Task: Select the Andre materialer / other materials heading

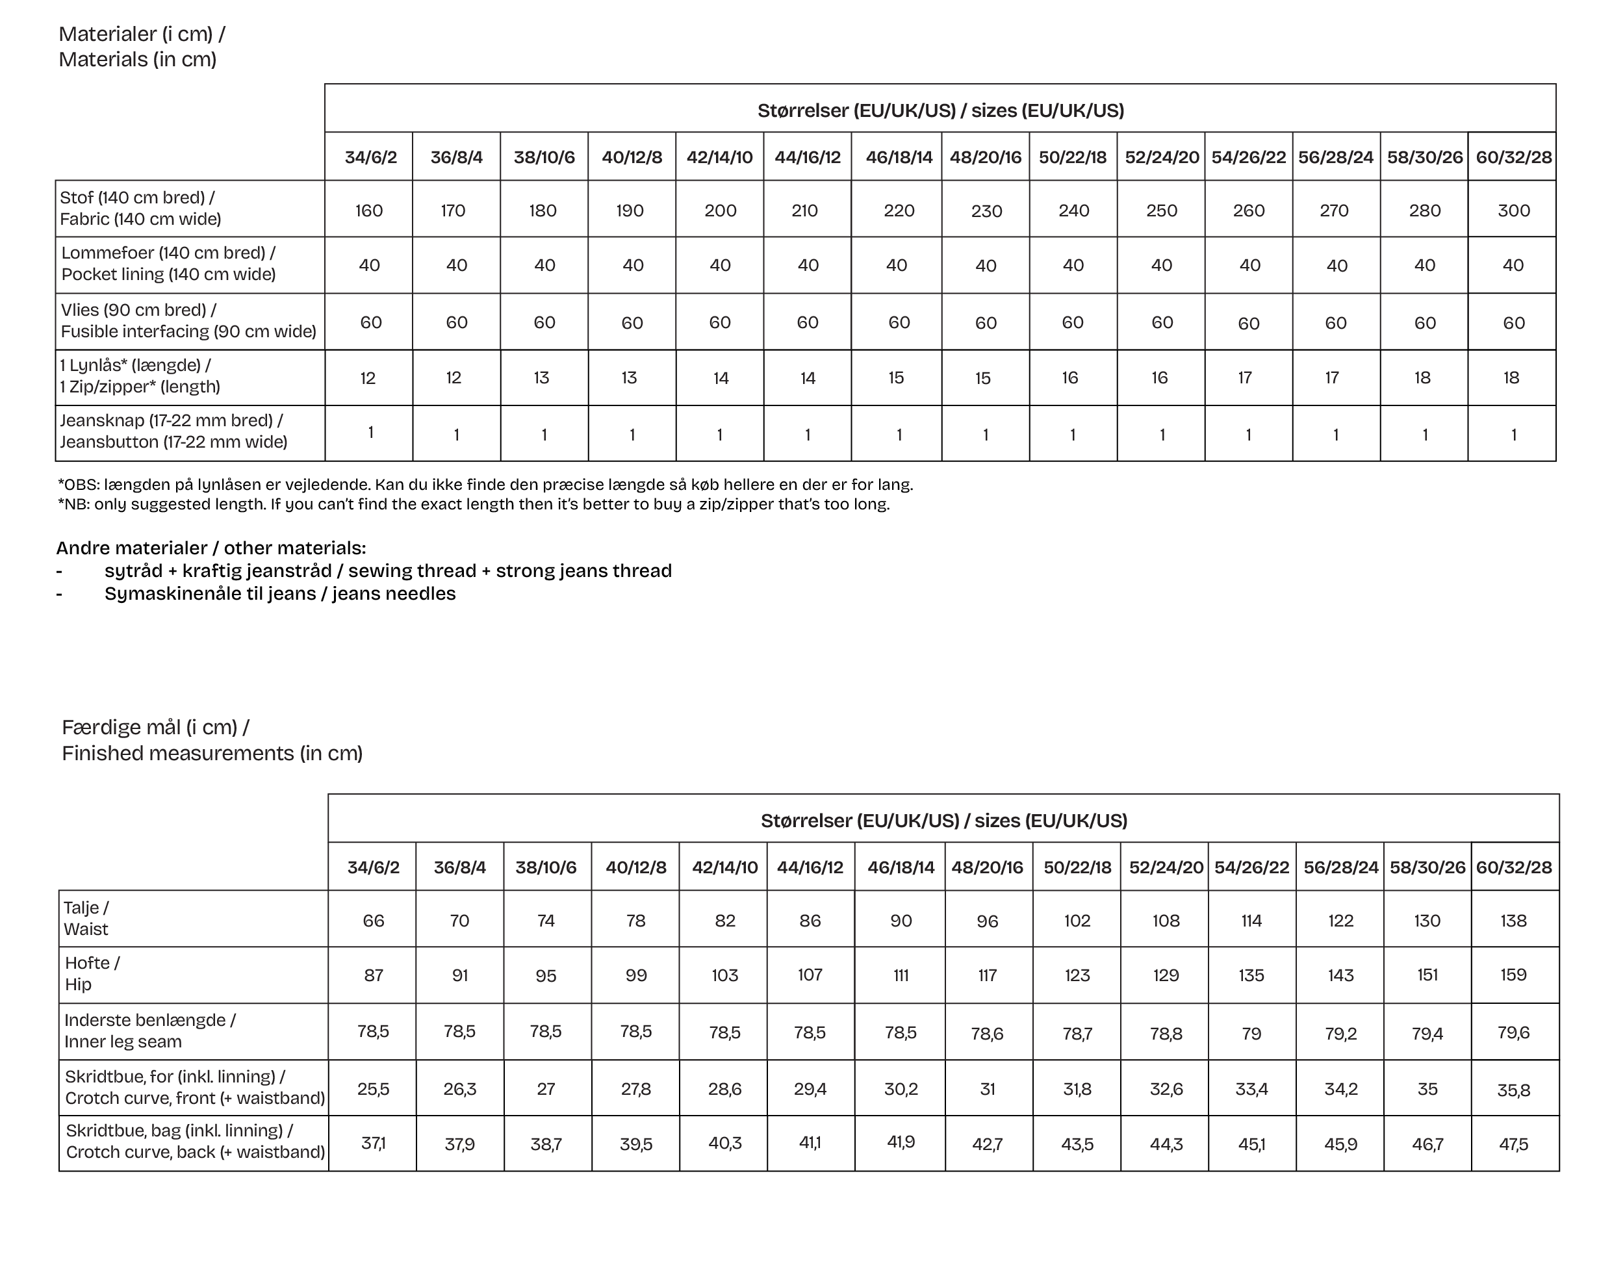Action: [211, 548]
